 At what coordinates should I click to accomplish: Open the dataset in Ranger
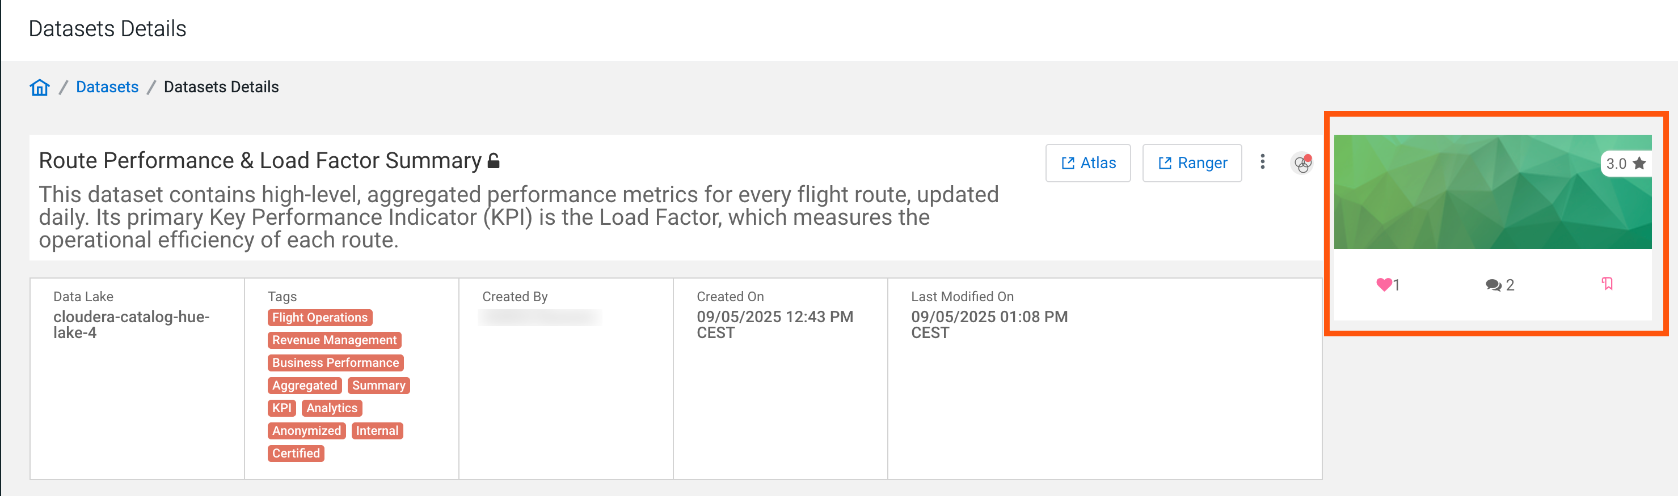[x=1191, y=163]
